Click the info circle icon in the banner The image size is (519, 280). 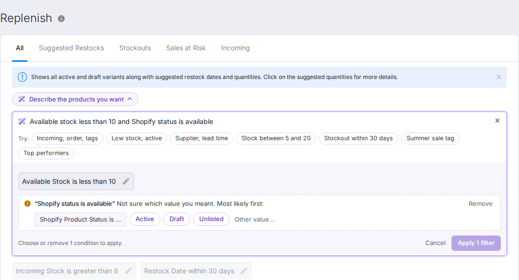tap(22, 77)
